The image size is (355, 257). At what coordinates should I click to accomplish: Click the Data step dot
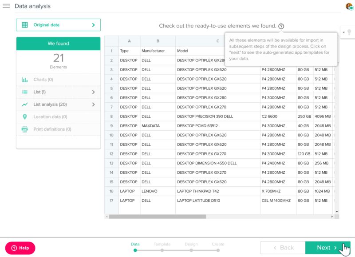click(x=135, y=250)
